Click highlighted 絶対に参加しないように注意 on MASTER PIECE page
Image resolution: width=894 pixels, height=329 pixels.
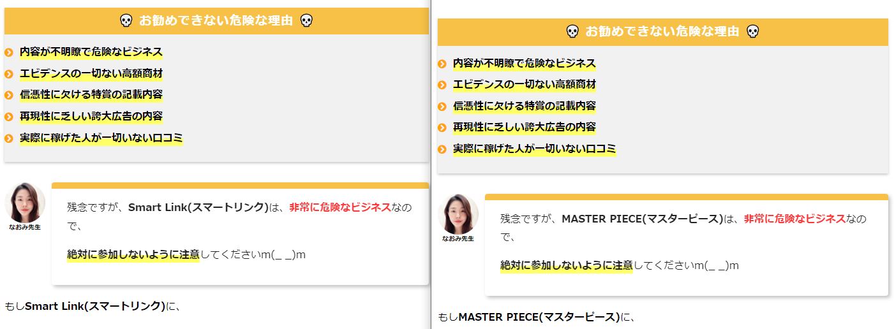[567, 265]
